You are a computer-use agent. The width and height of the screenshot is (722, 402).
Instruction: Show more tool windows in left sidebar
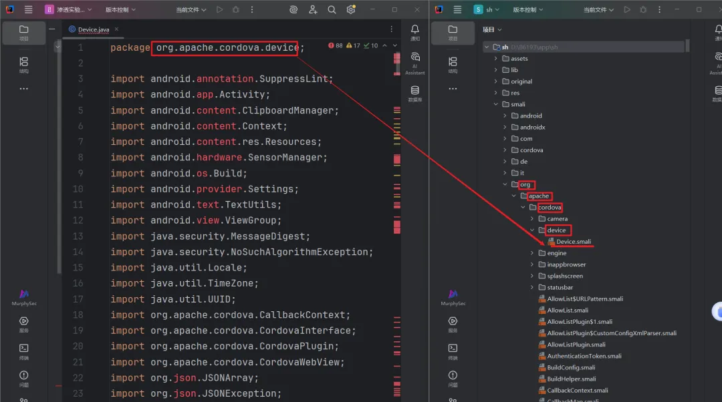24,88
